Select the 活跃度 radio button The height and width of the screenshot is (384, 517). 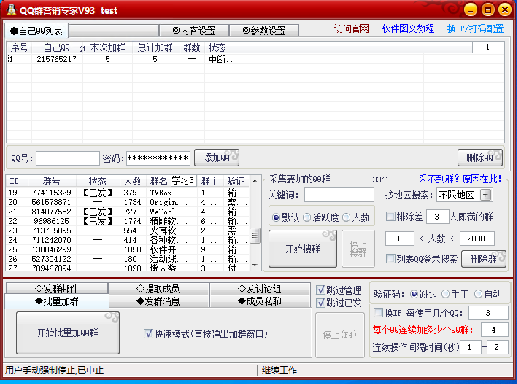point(307,218)
